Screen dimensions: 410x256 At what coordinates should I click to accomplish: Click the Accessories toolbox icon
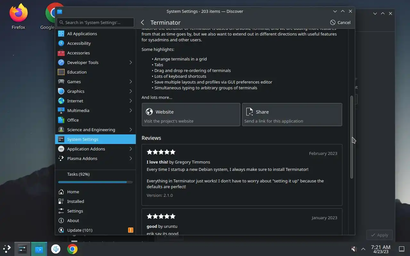click(61, 53)
